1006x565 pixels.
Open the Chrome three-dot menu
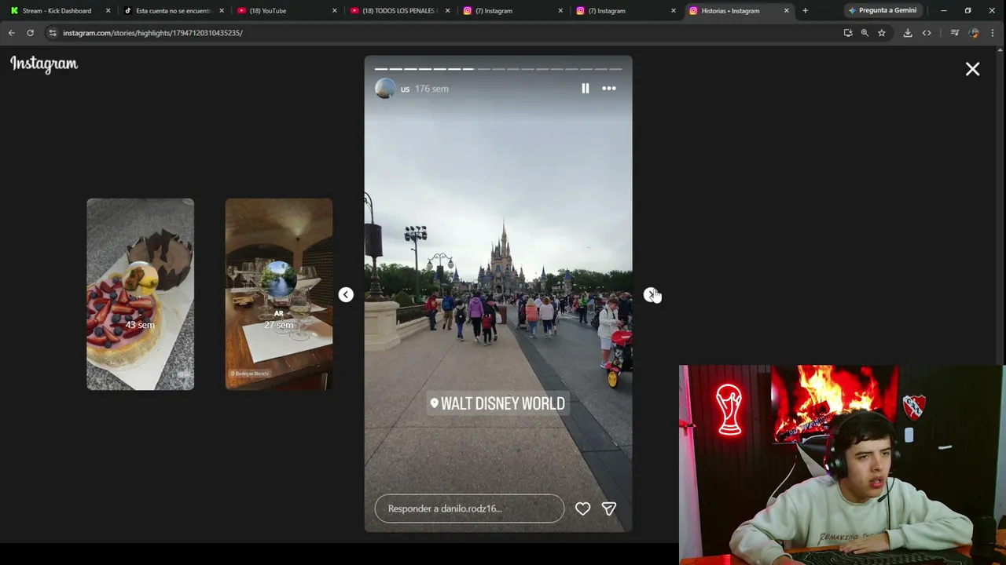[993, 33]
